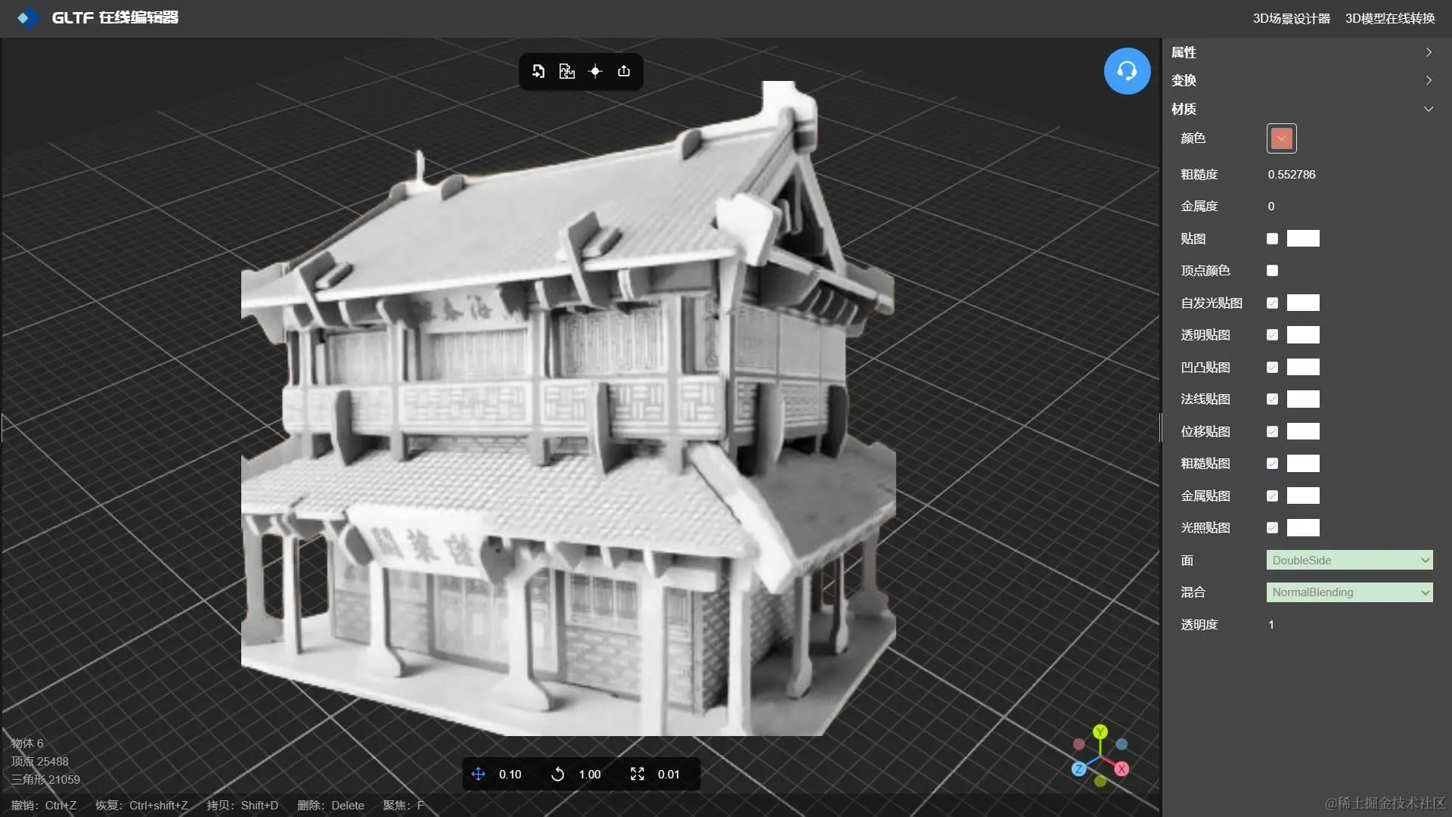Click the import file icon in the top toolbar
The height and width of the screenshot is (817, 1452).
pyautogui.click(x=538, y=71)
